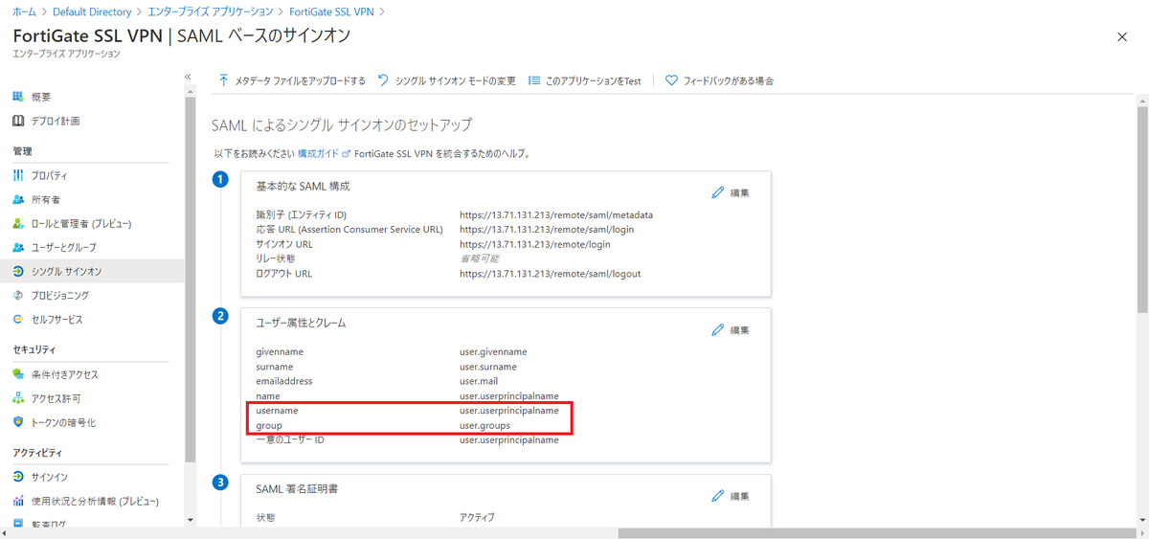Click the トークンの暗号化 shield icon
The height and width of the screenshot is (539, 1149).
pyautogui.click(x=18, y=422)
